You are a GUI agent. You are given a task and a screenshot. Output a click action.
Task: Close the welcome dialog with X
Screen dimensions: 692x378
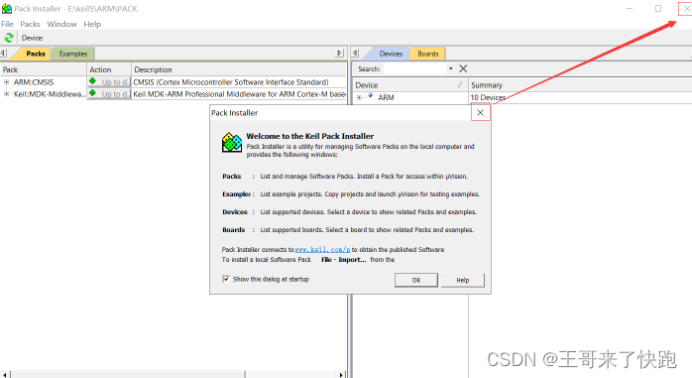click(480, 112)
